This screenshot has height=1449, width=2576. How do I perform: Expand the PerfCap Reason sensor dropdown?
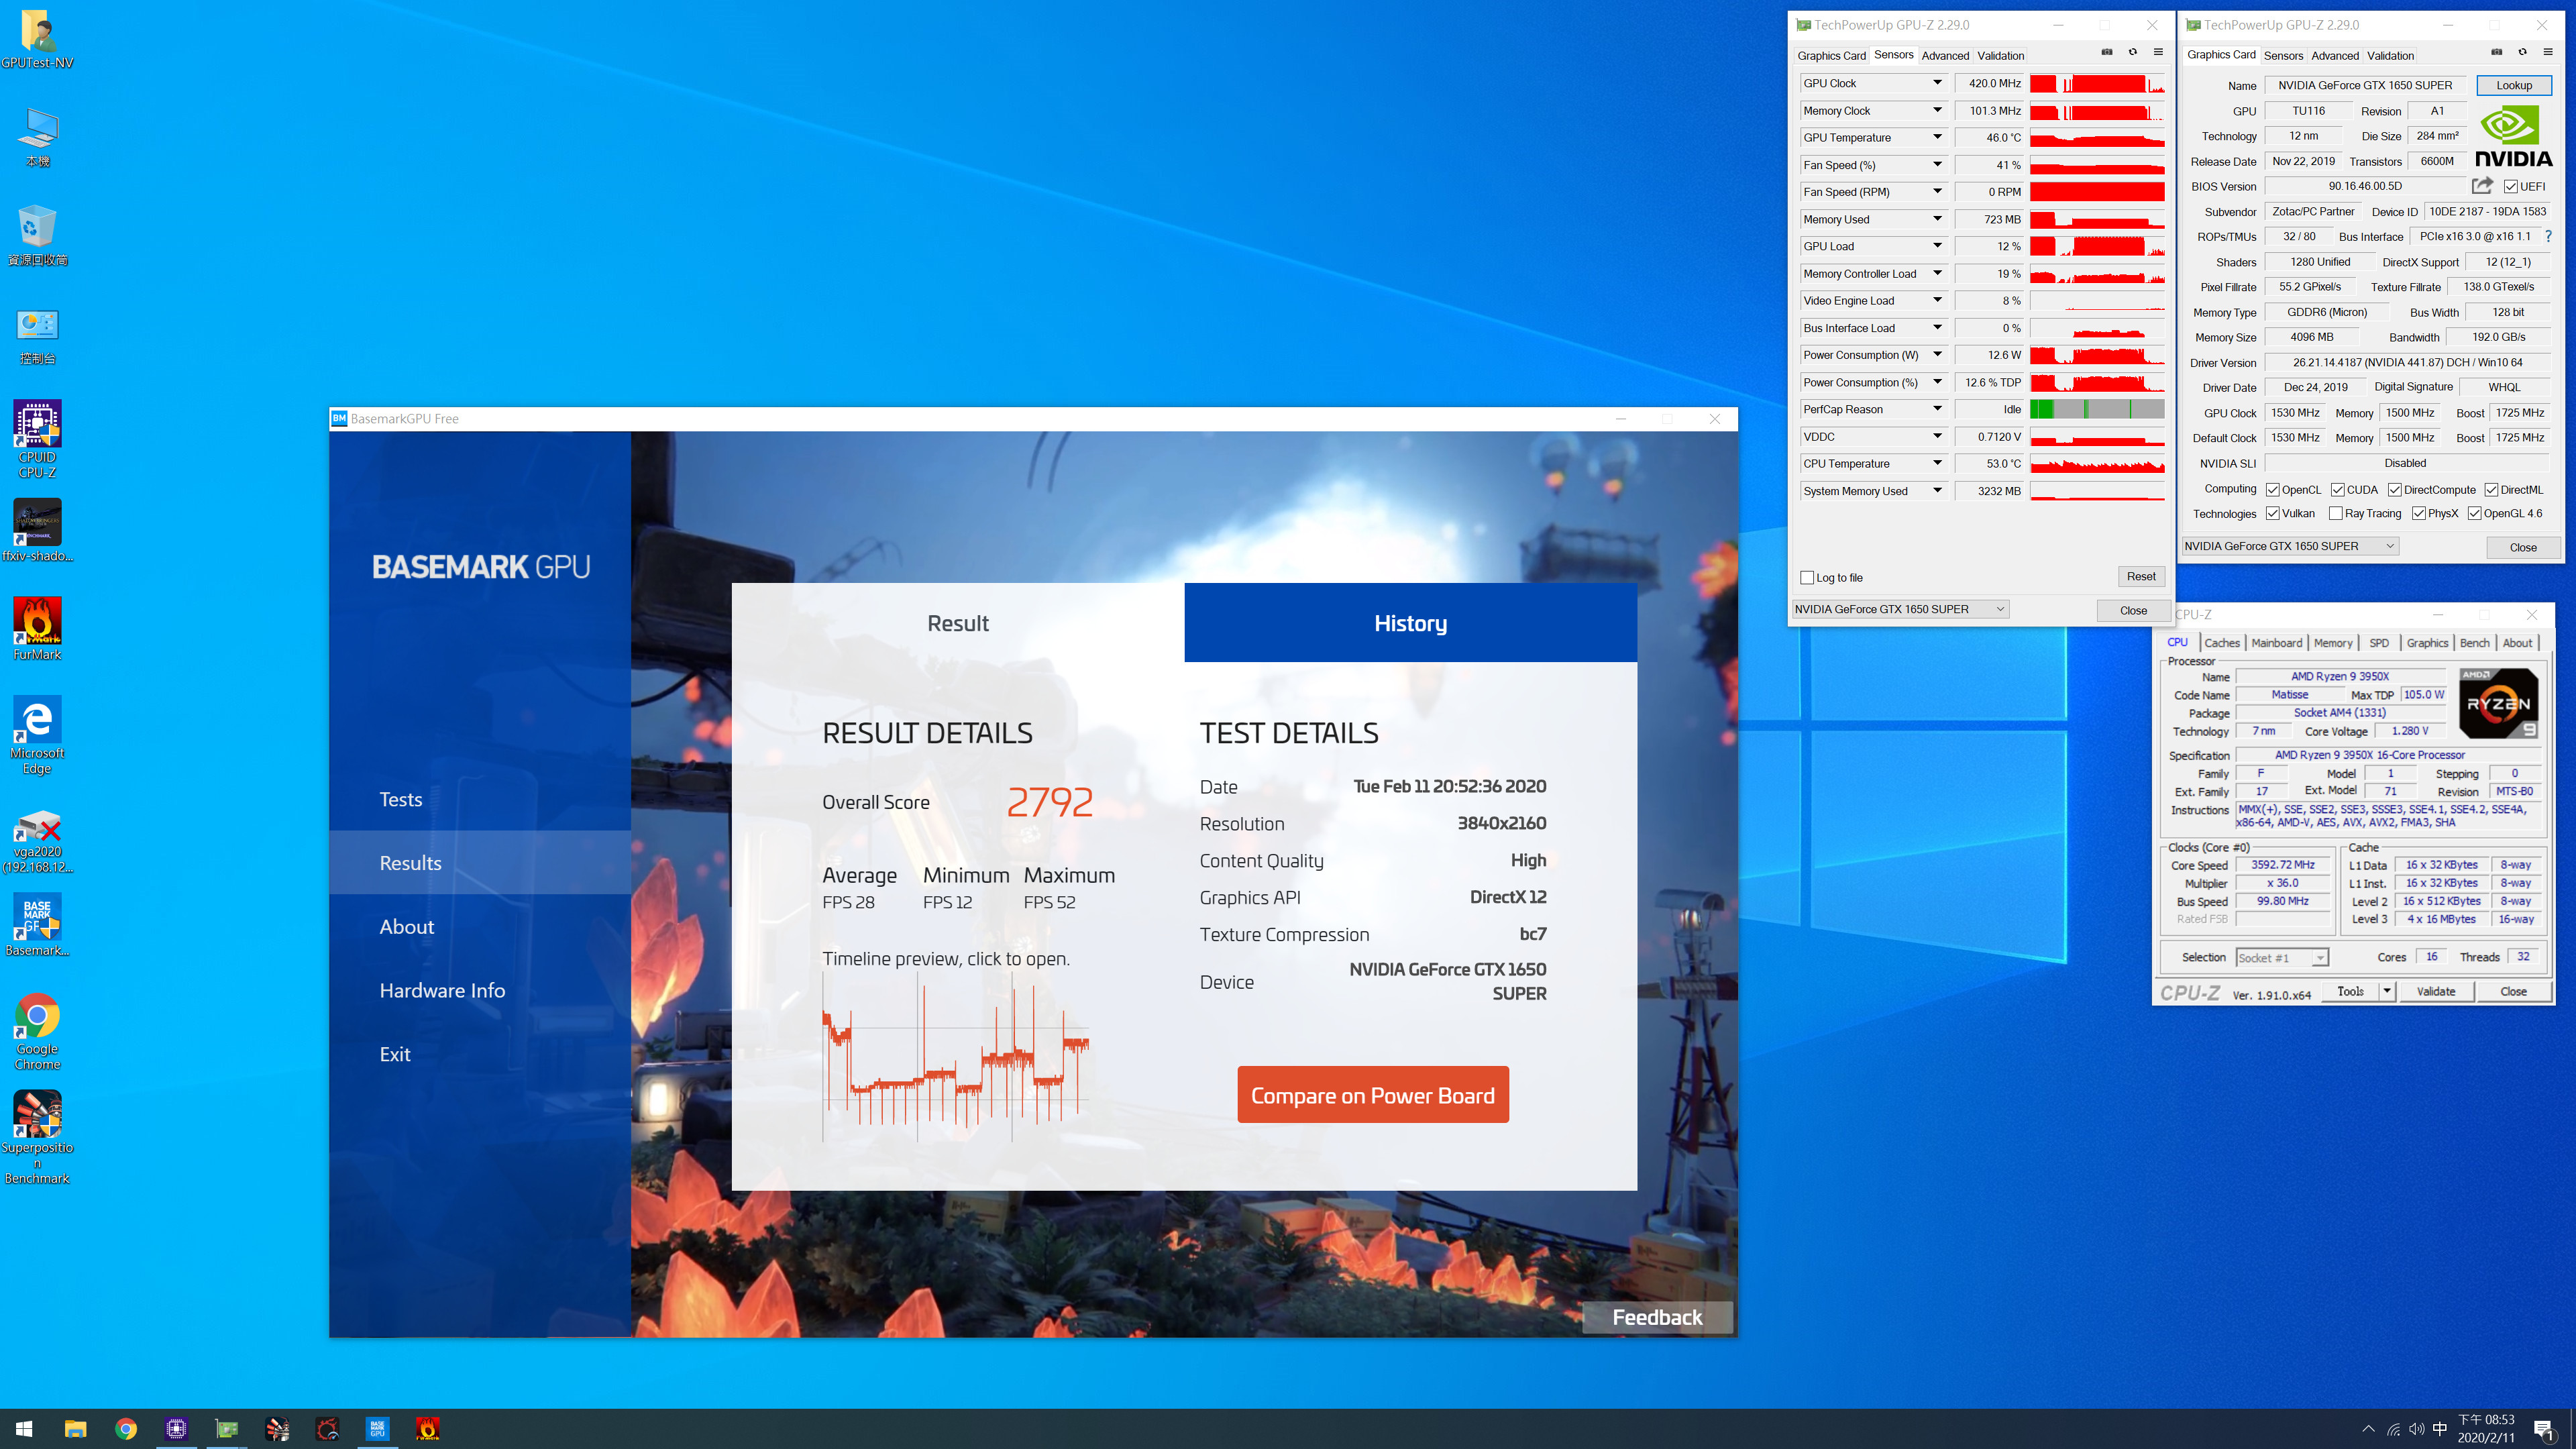tap(1937, 409)
